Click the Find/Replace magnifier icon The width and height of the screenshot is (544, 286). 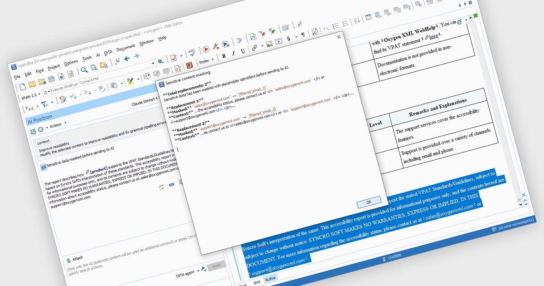click(x=84, y=70)
